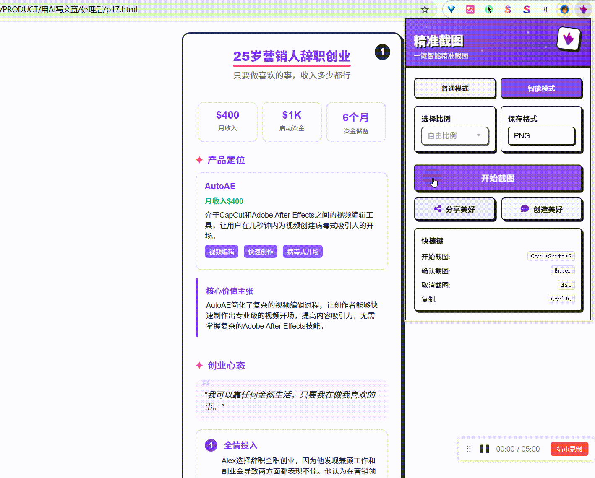
Task: Click the quote 我可以靠任何金额生活
Action: pos(290,400)
